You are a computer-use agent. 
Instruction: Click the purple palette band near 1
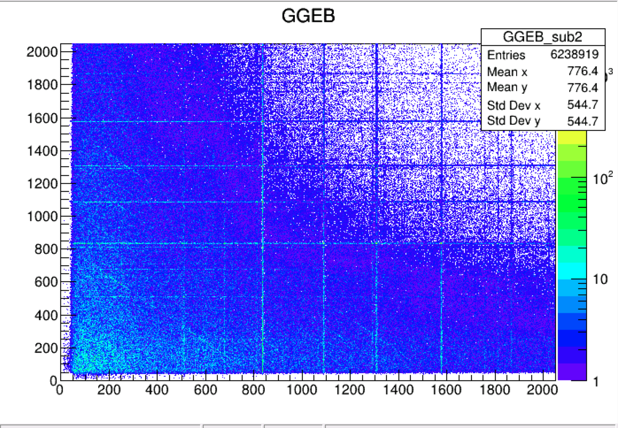(572, 372)
